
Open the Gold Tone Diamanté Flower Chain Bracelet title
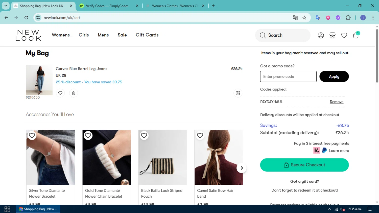pos(104,193)
